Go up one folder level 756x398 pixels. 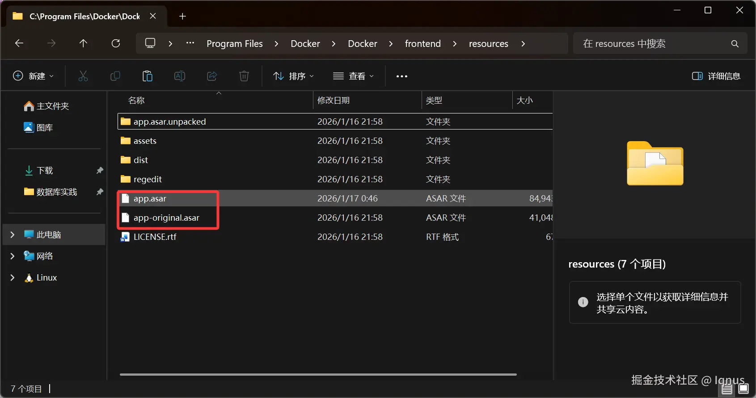[83, 43]
